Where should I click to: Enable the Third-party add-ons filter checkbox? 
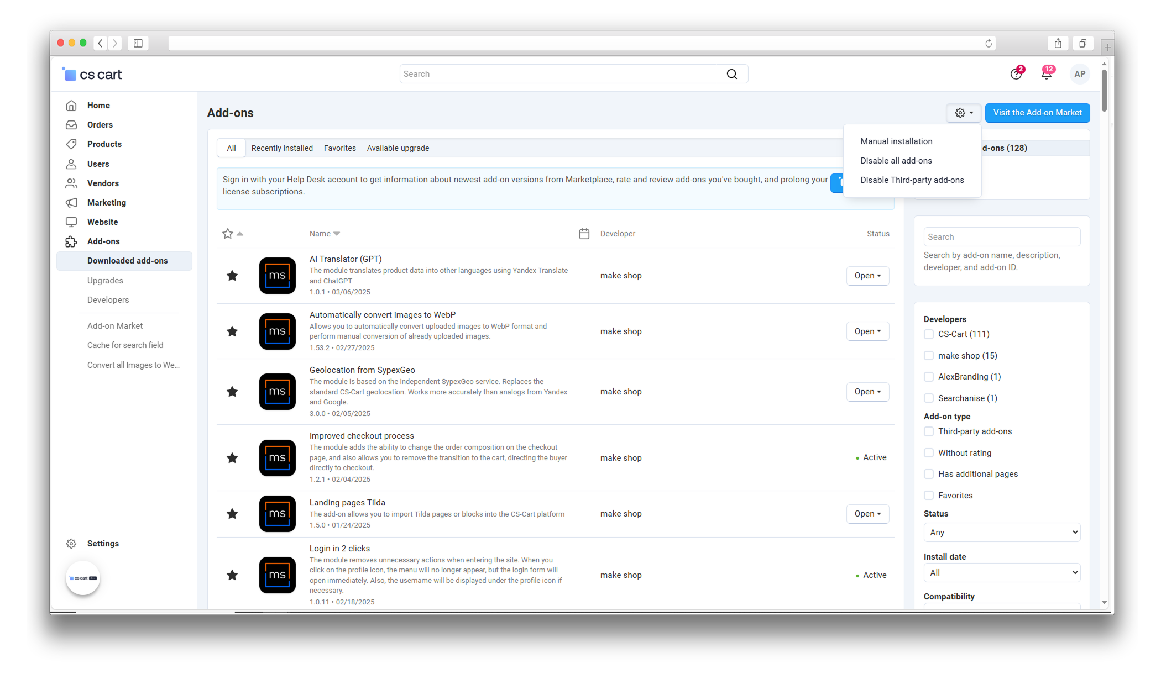click(929, 431)
